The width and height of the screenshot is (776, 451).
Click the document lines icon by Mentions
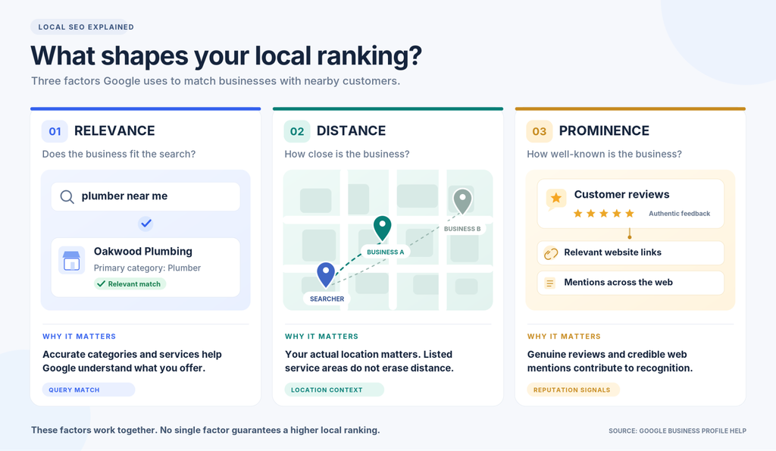point(550,283)
